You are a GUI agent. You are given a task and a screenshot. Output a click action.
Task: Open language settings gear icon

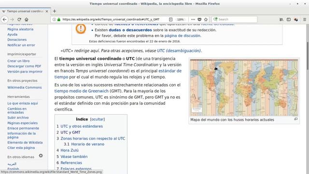[x=41, y=156]
